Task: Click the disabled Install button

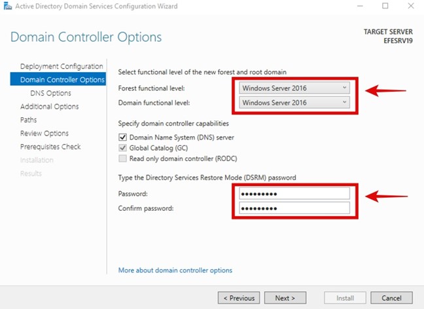Action: point(345,298)
